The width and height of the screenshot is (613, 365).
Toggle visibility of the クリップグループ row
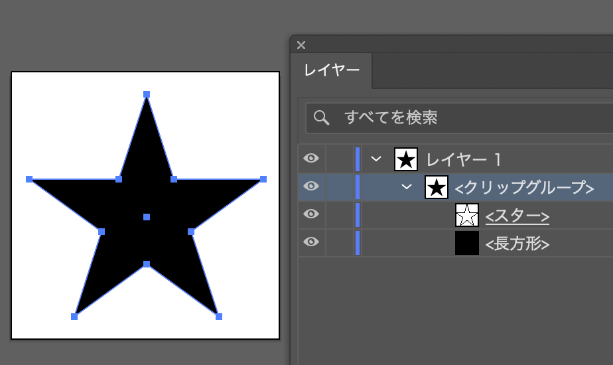pyautogui.click(x=311, y=186)
